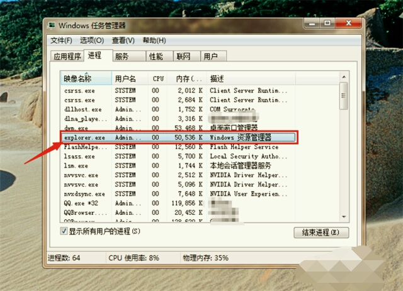The width and height of the screenshot is (403, 291).
Task: Switch to the 应用程序 tab
Action: (67, 56)
